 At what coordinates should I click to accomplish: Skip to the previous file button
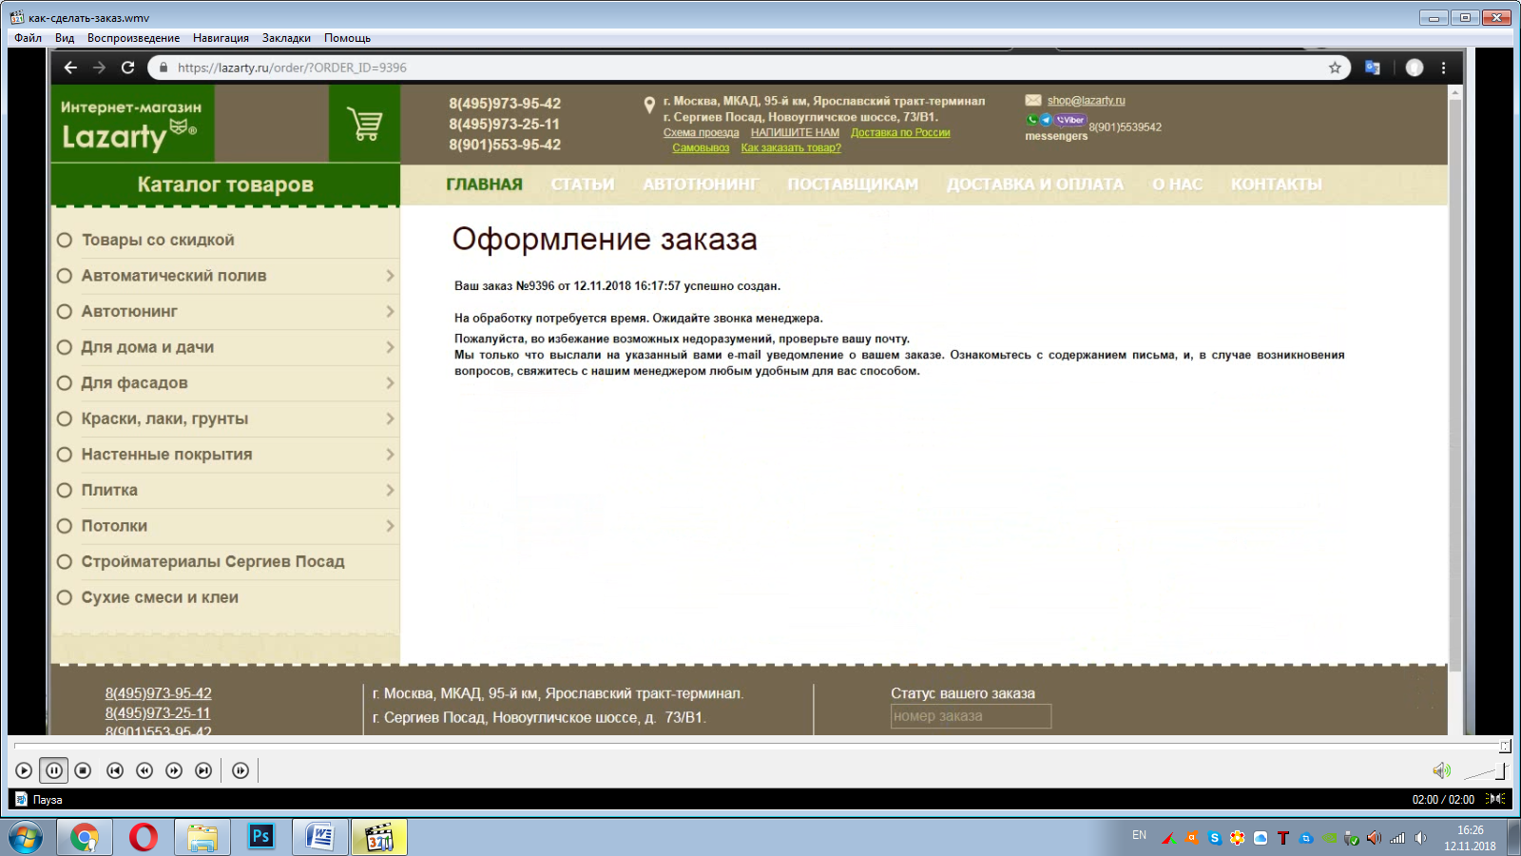tap(115, 770)
